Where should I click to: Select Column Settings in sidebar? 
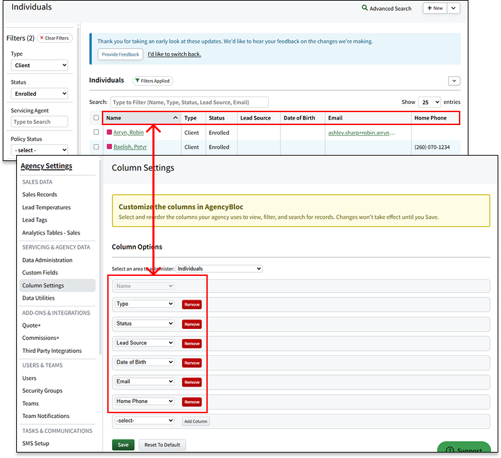tap(58, 285)
